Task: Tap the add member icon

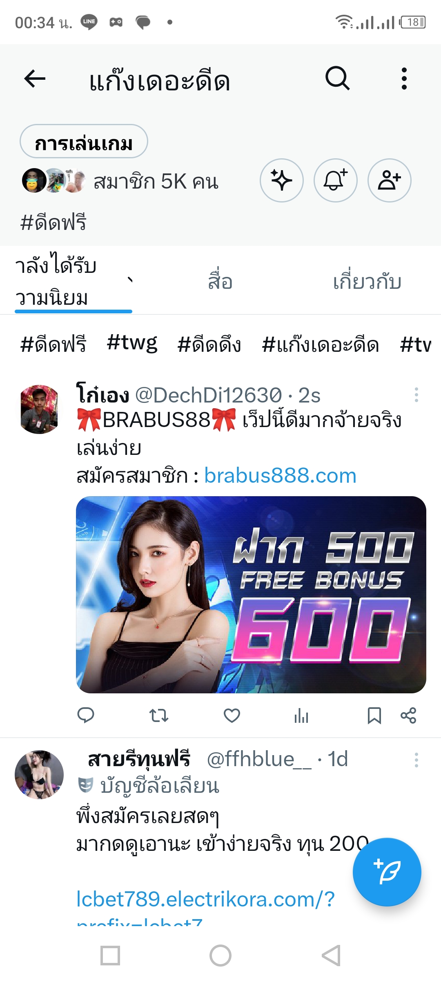Action: click(x=390, y=180)
